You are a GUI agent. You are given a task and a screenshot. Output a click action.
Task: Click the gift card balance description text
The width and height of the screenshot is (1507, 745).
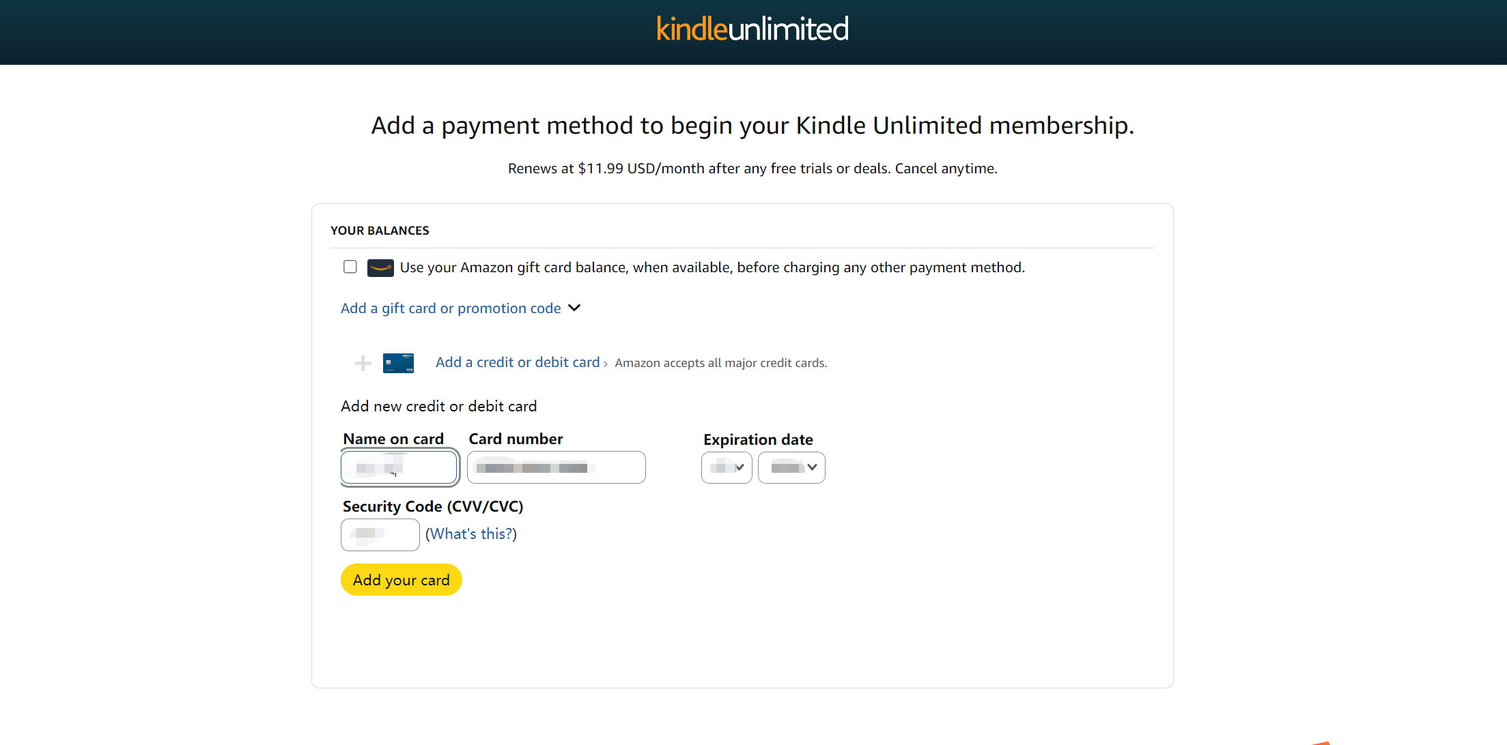pyautogui.click(x=712, y=267)
